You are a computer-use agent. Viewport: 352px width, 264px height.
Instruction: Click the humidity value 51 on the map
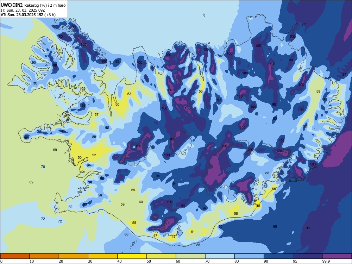[193, 232]
